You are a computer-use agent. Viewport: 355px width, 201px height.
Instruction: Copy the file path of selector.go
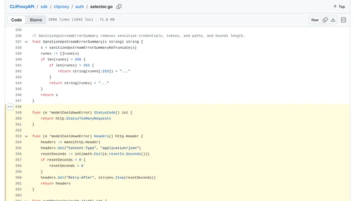[x=119, y=7]
